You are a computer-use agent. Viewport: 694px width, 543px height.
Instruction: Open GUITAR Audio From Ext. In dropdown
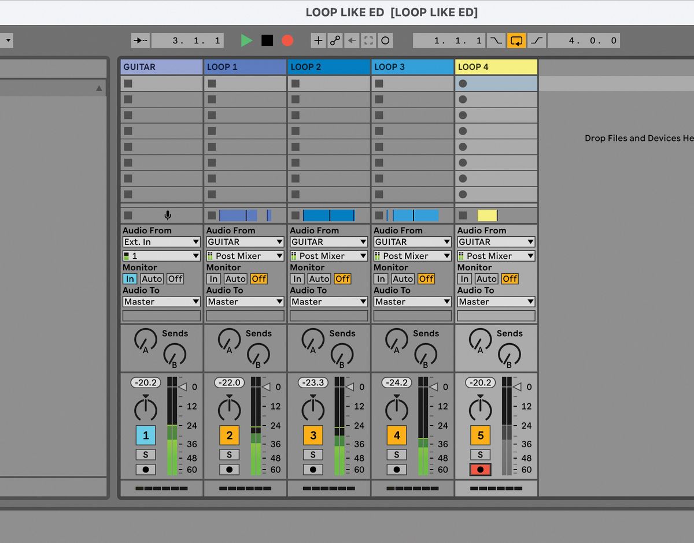coord(161,242)
